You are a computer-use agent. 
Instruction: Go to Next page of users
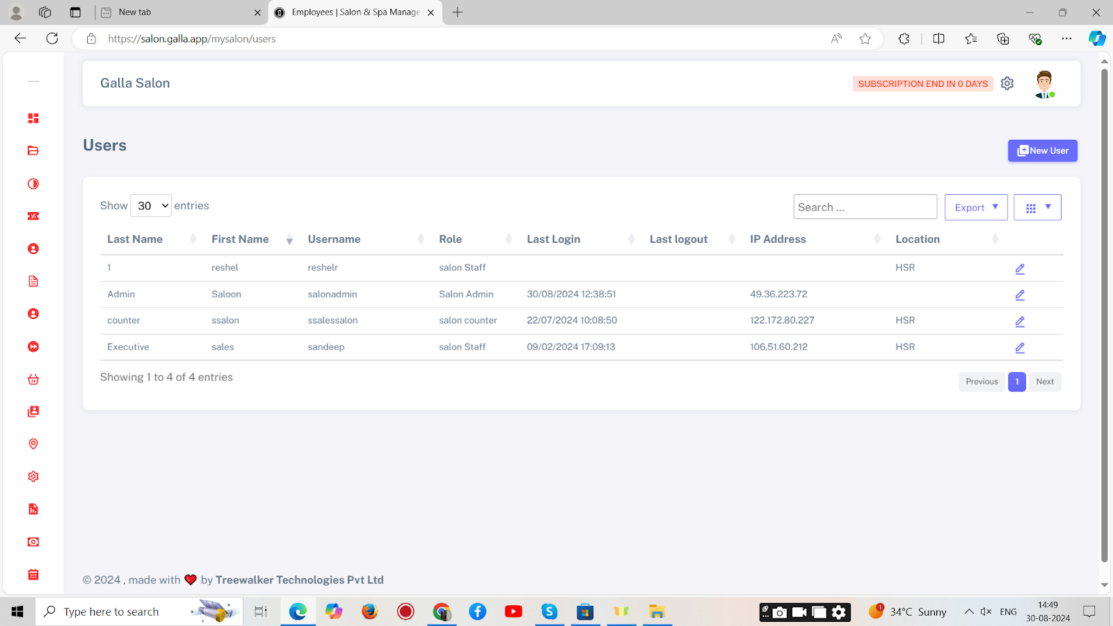tap(1045, 382)
